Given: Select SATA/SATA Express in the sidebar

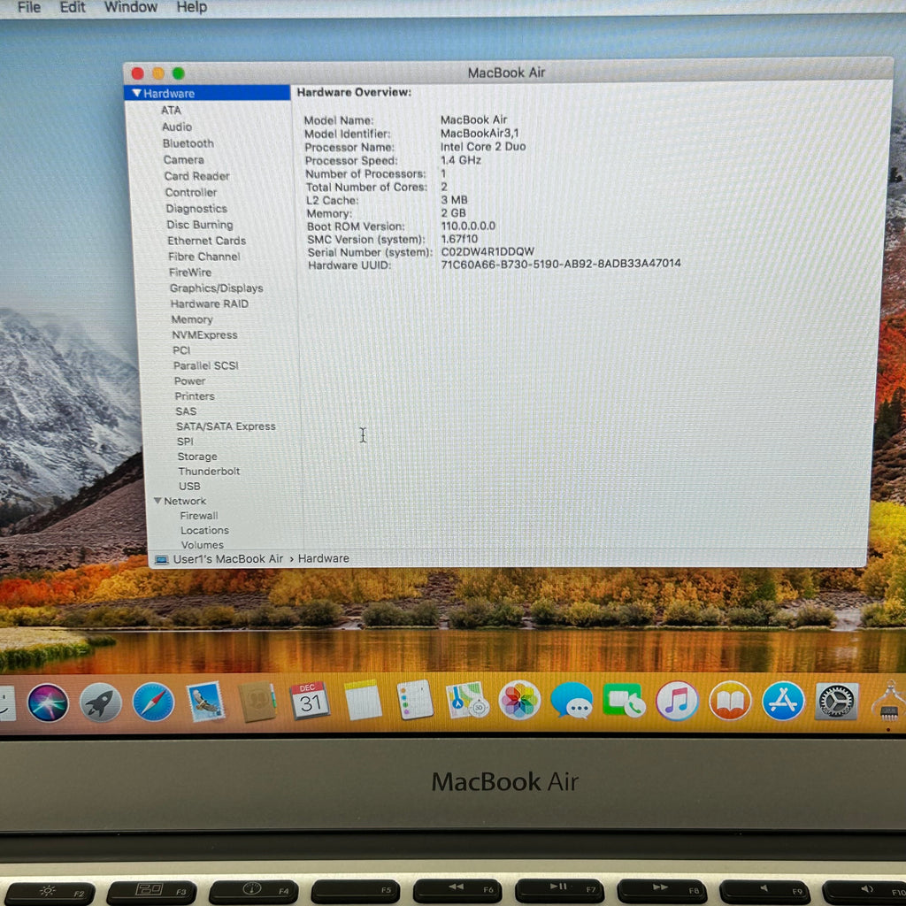Looking at the screenshot, I should tap(226, 426).
